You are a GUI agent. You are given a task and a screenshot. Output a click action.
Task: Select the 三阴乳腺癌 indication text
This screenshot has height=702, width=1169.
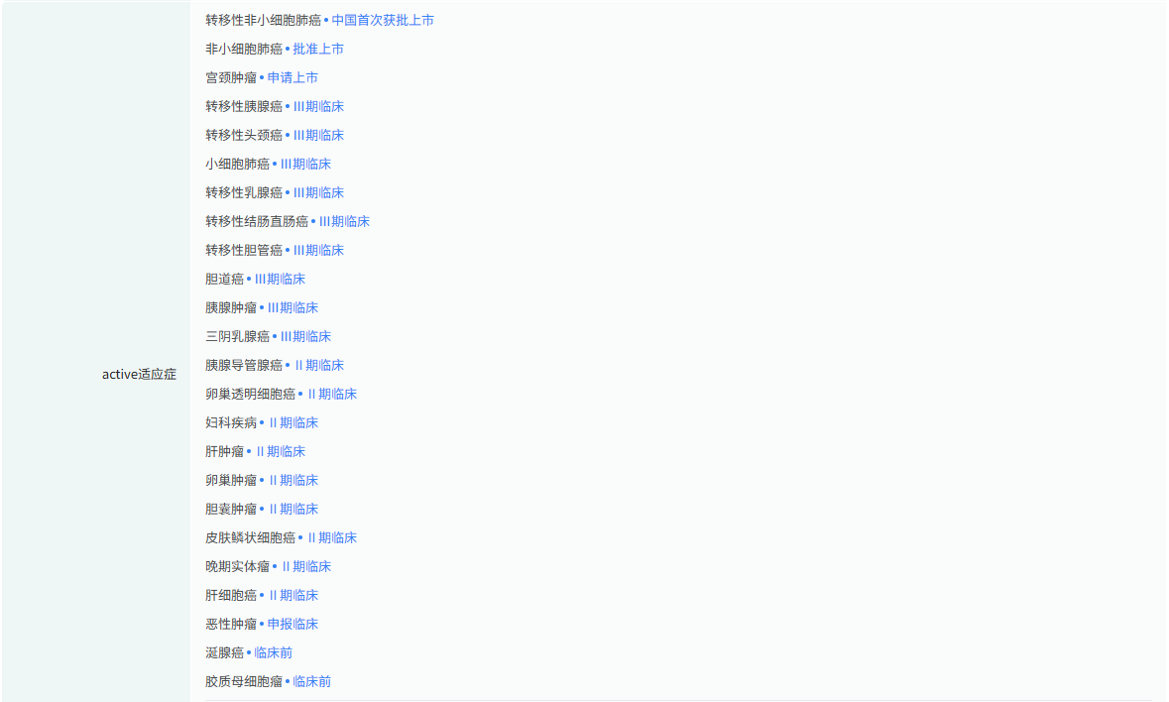(x=237, y=337)
